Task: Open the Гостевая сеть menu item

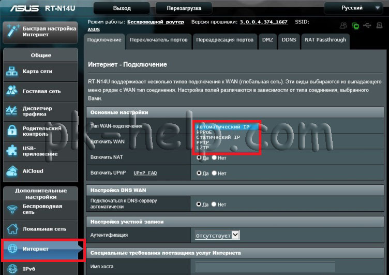Action: tap(40, 91)
